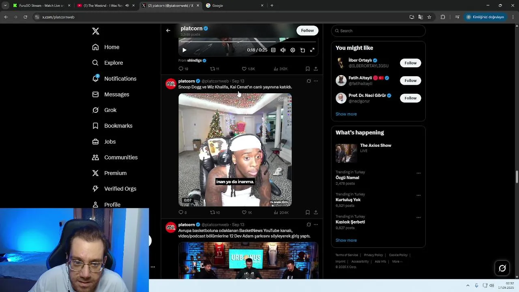Click the back arrow beside platcorn header

[x=168, y=30]
